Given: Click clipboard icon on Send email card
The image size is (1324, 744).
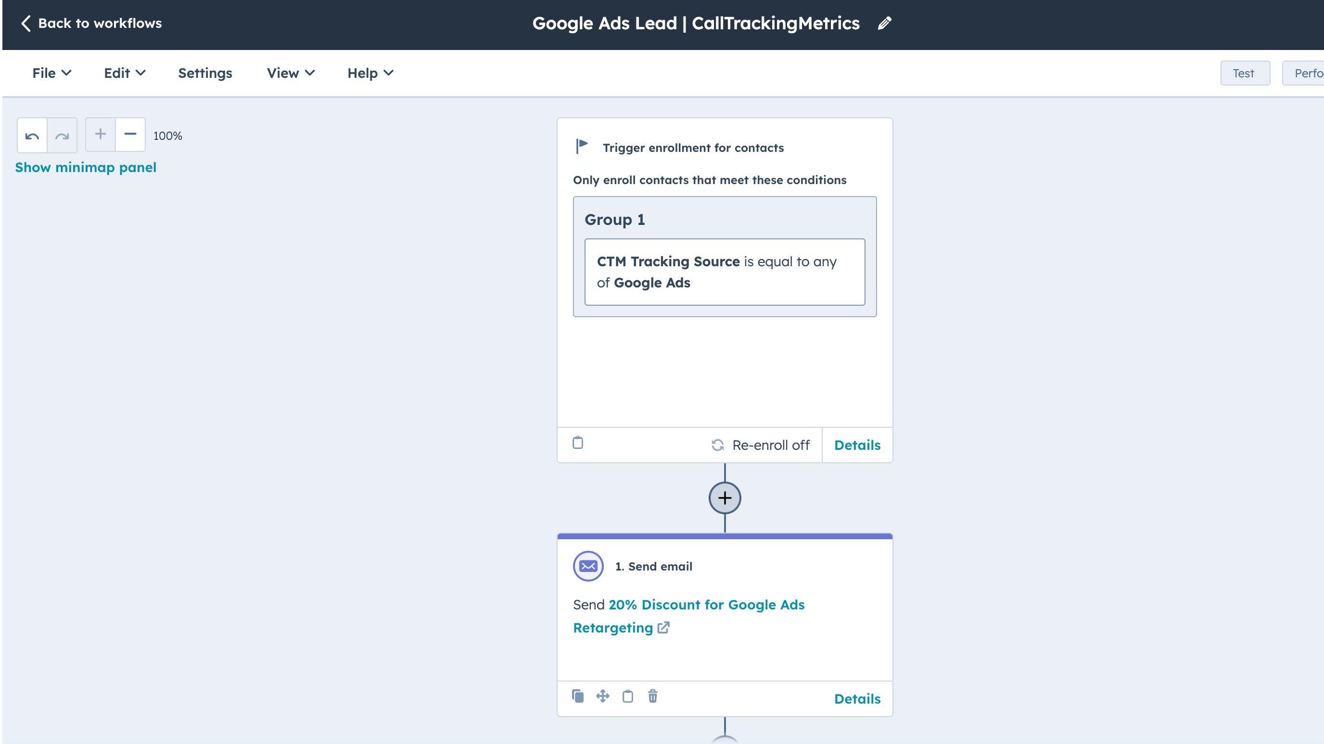Looking at the screenshot, I should (x=627, y=696).
